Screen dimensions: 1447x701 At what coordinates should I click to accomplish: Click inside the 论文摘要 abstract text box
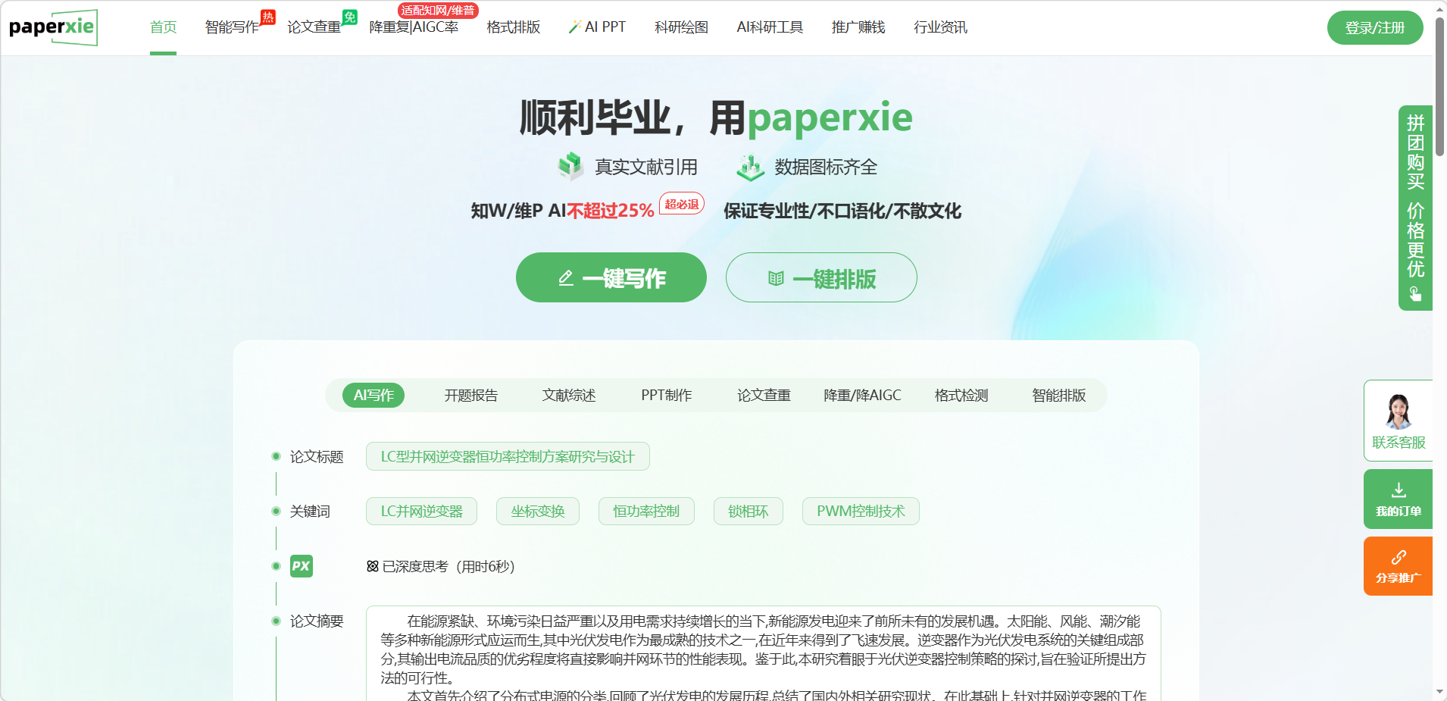[764, 653]
